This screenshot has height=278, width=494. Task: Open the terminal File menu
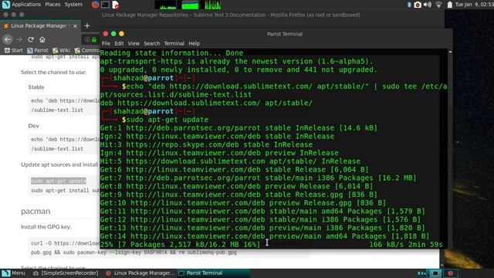(106, 43)
